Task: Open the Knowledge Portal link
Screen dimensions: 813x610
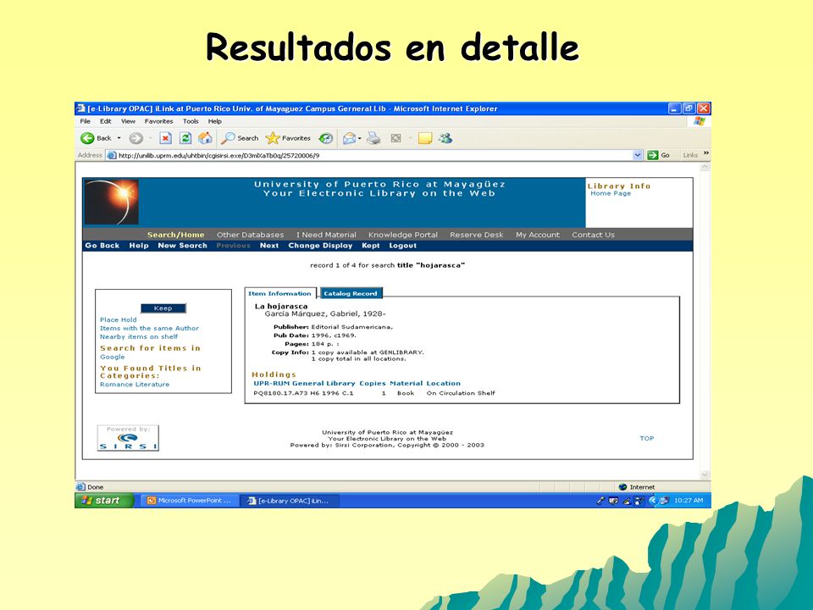Action: point(403,235)
